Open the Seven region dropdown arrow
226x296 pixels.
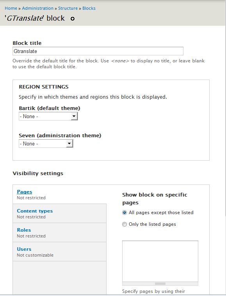click(x=69, y=144)
